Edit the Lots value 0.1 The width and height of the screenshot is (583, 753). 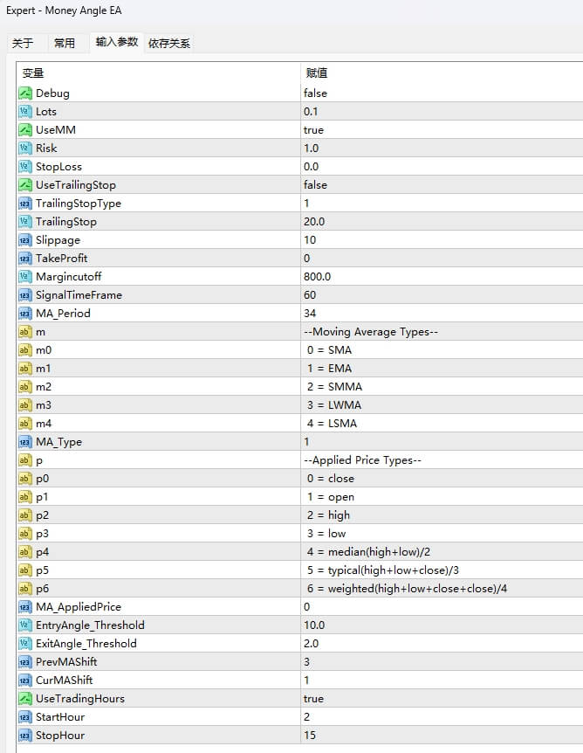click(311, 112)
